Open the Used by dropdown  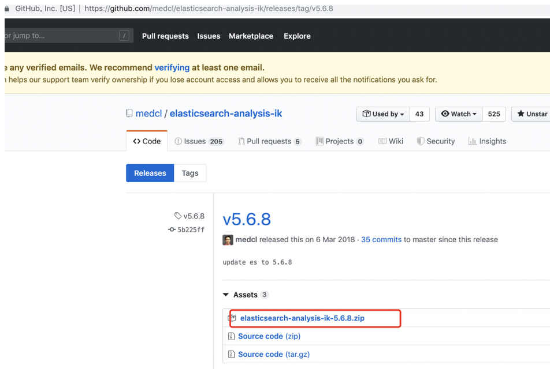[383, 114]
